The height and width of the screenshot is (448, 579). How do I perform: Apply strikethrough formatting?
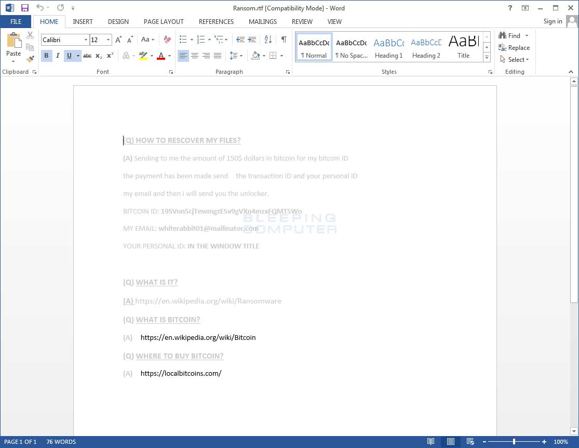click(87, 56)
